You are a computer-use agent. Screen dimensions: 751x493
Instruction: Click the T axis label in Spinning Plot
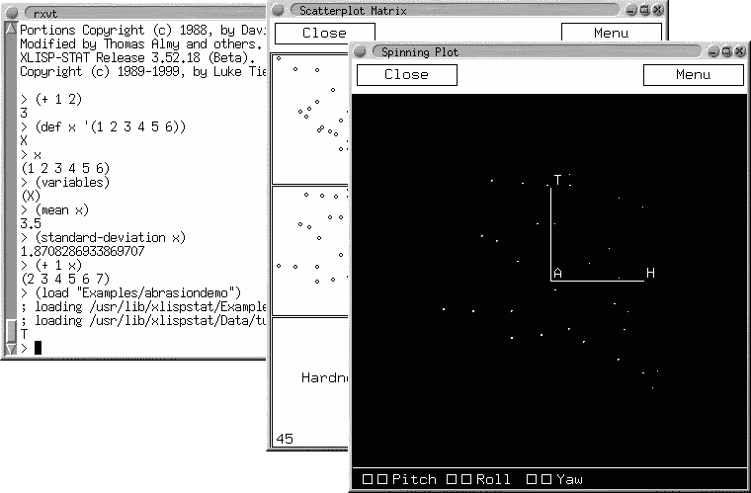[557, 180]
